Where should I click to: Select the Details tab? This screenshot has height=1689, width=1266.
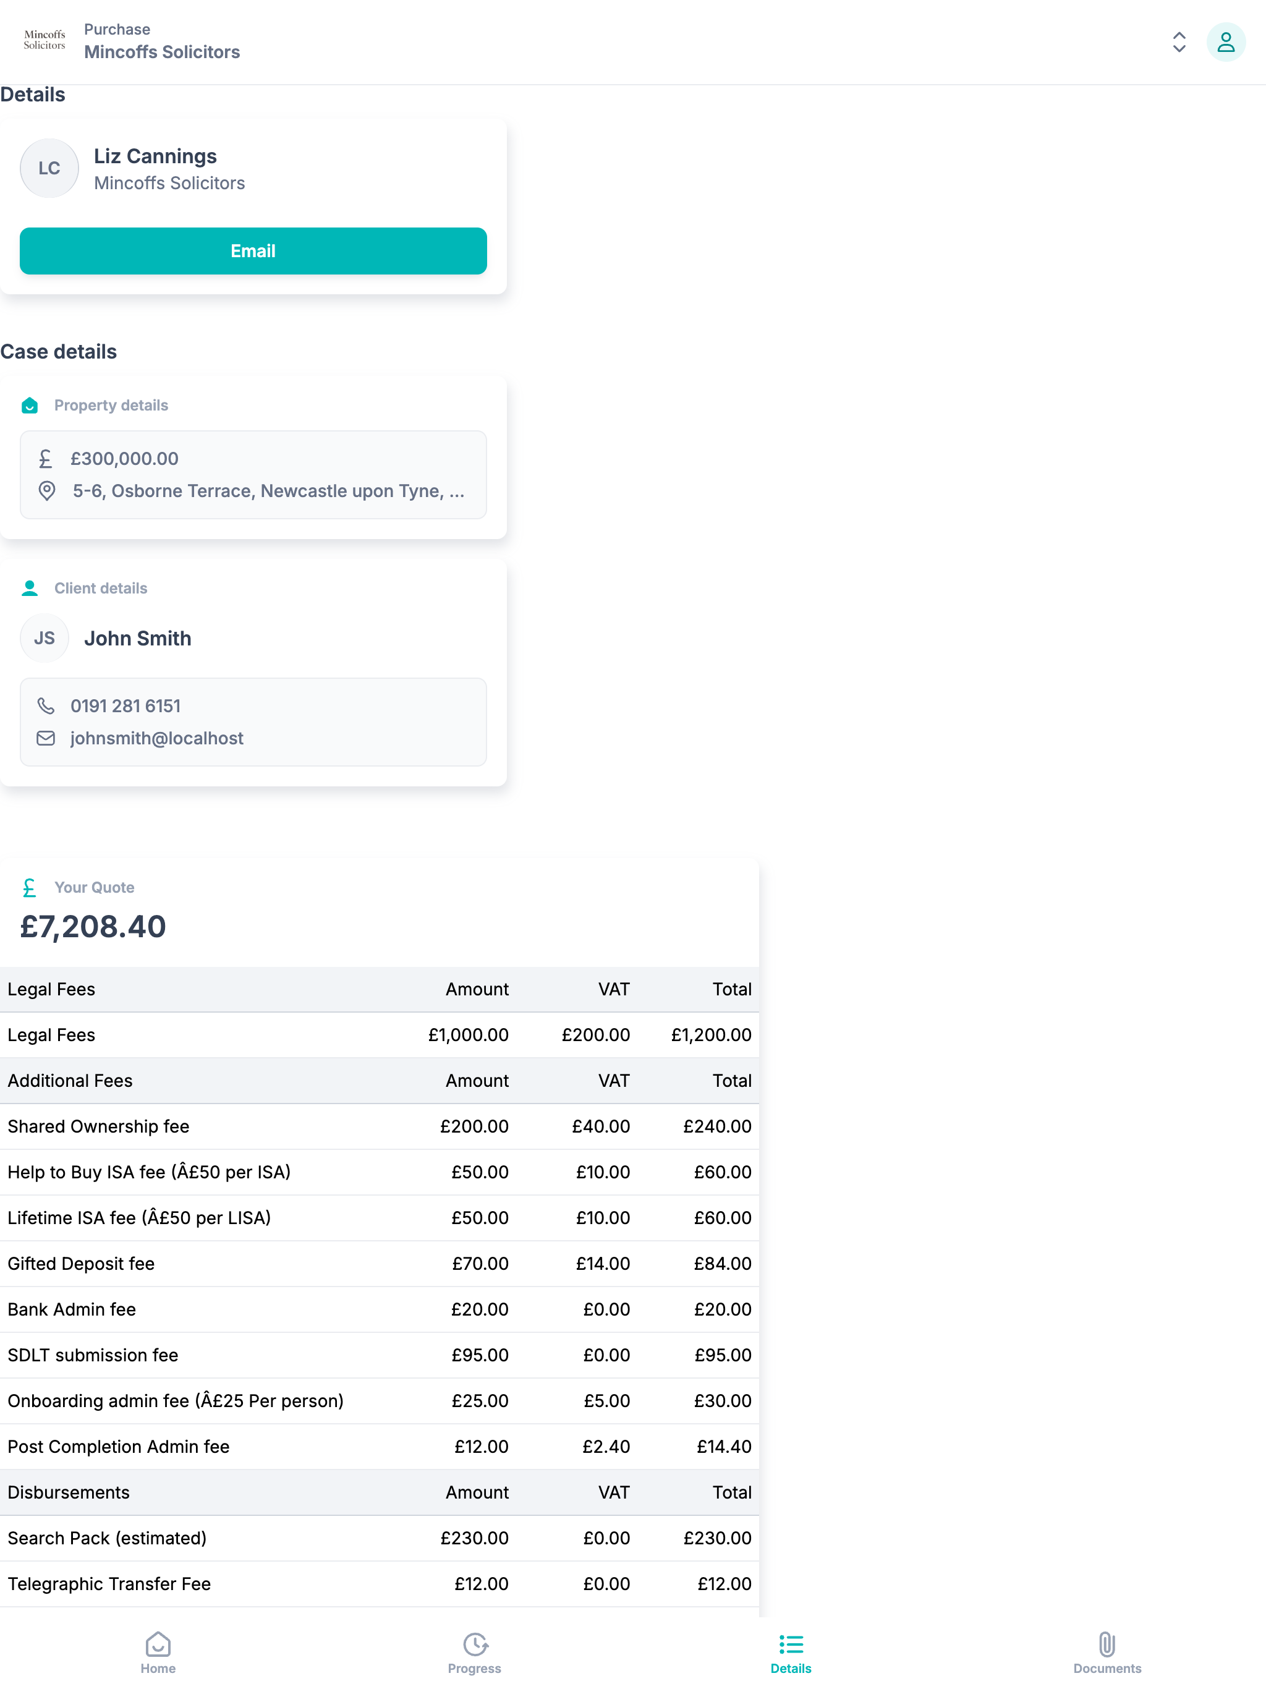(x=790, y=1653)
